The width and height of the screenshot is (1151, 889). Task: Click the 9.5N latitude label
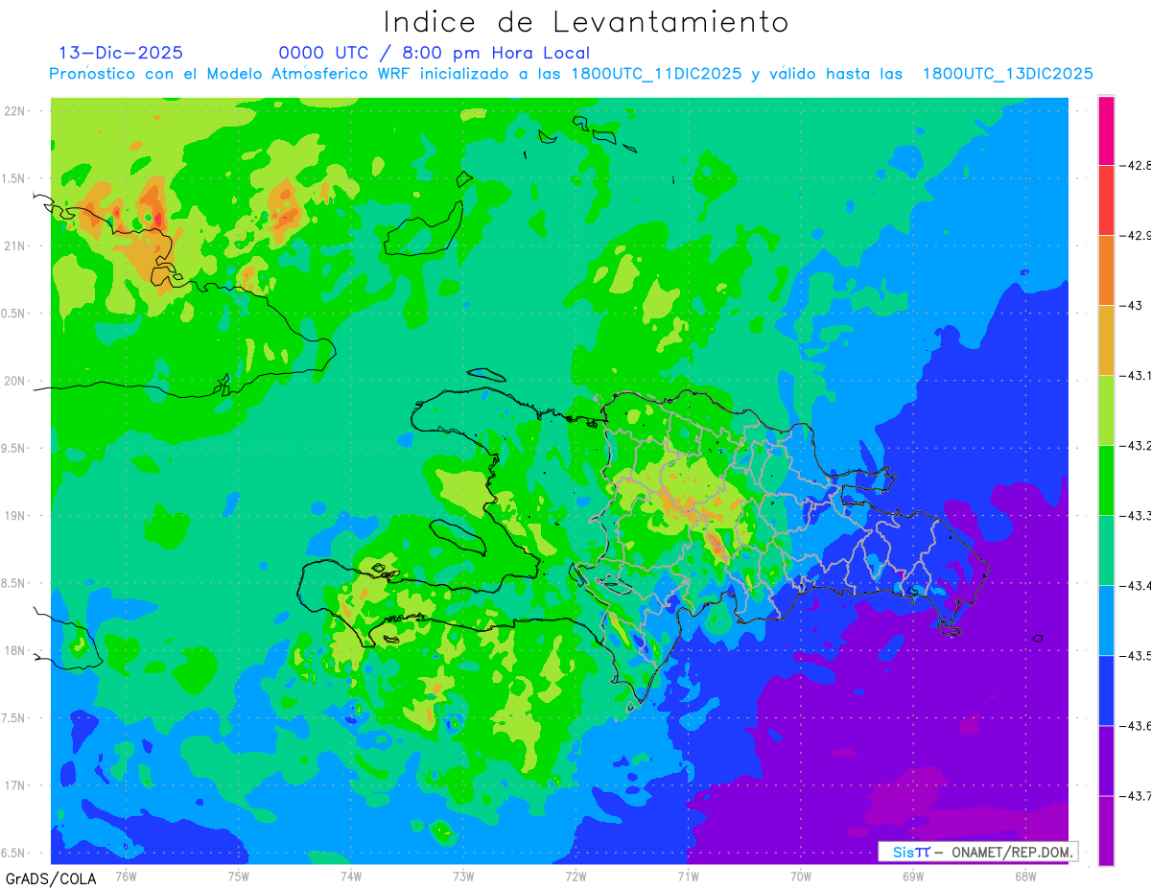(14, 448)
